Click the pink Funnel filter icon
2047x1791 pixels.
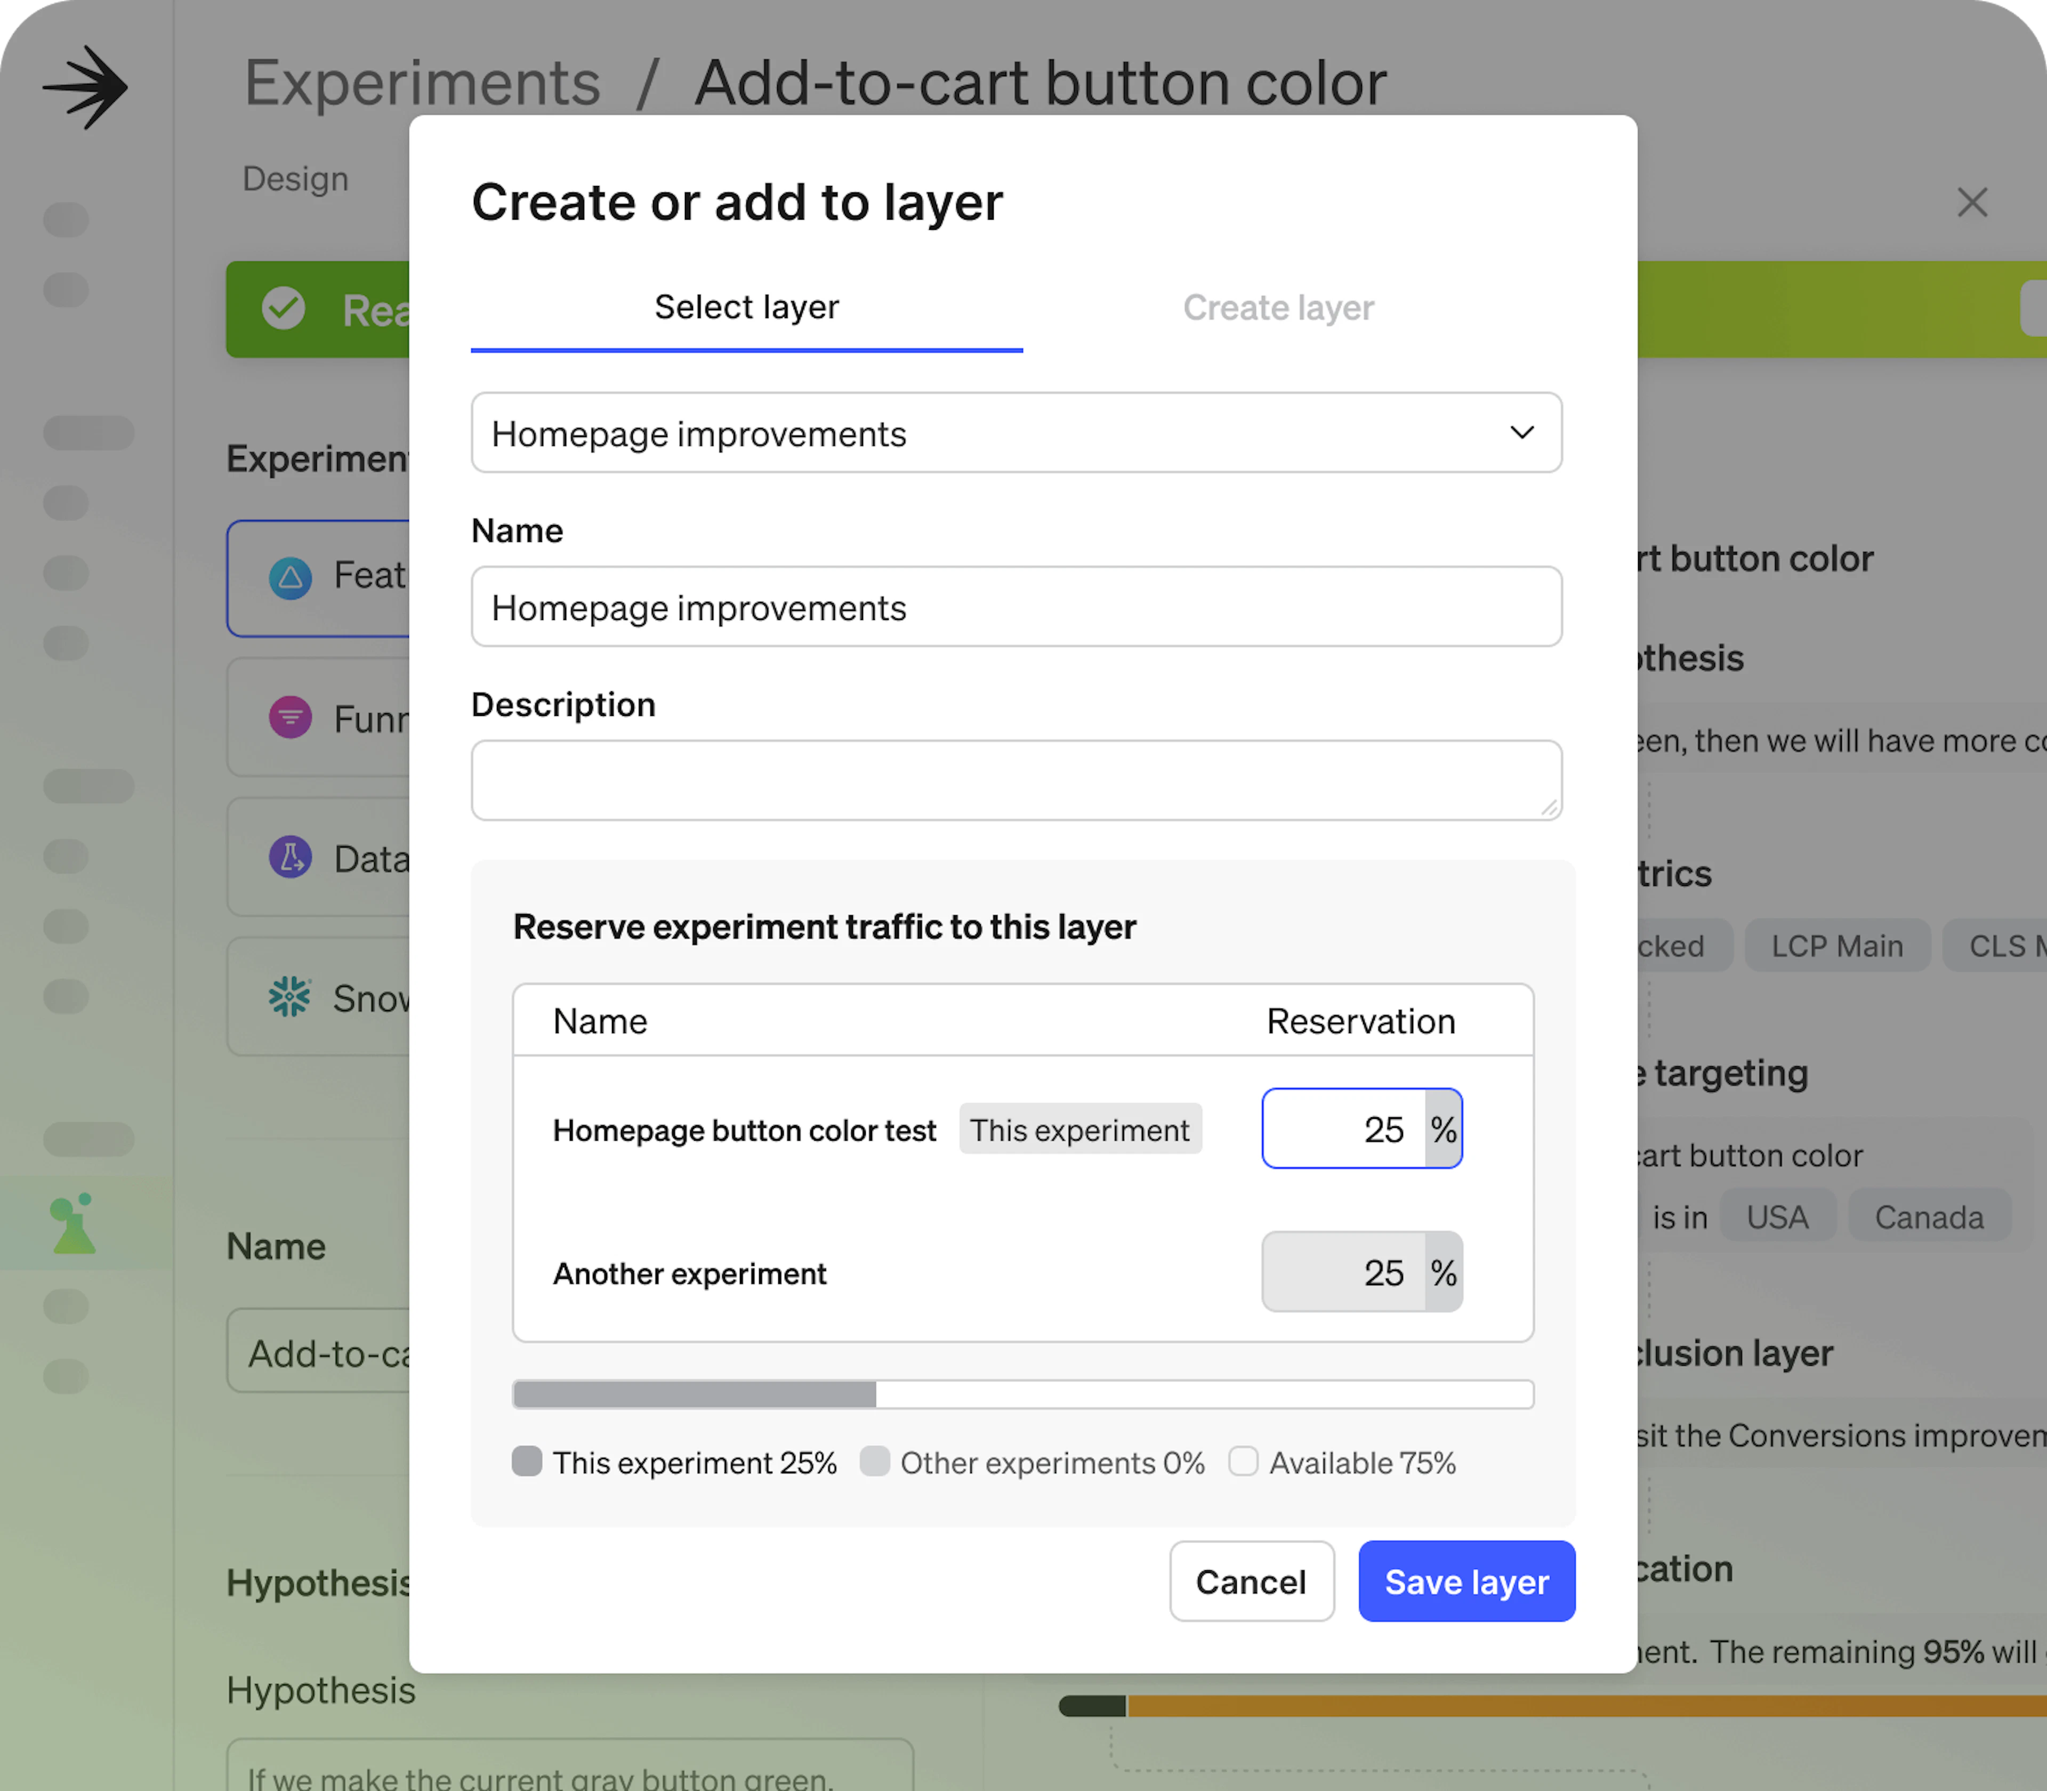tap(290, 717)
